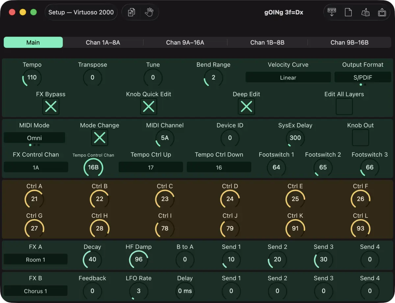
Task: Click the Ctrl A knob showing 21
Action: tap(34, 199)
